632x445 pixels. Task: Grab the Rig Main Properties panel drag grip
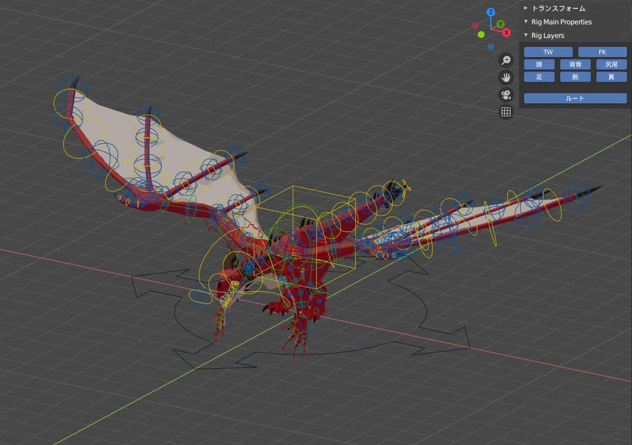[624, 22]
